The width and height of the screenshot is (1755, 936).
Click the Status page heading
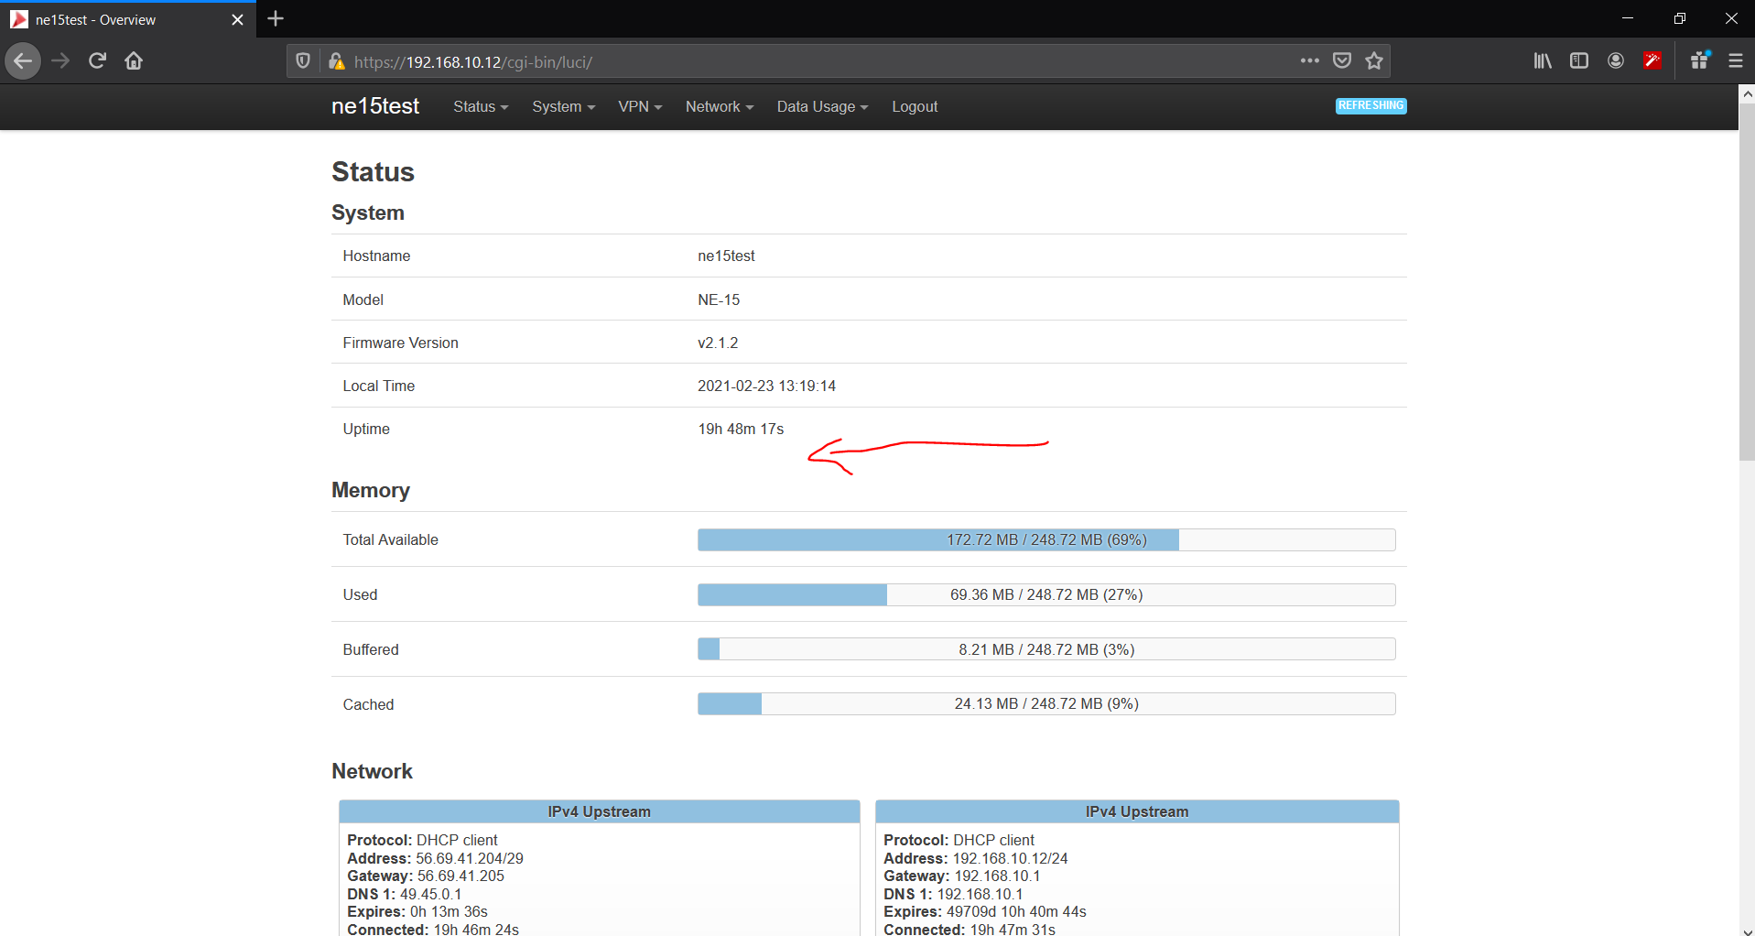pos(373,171)
